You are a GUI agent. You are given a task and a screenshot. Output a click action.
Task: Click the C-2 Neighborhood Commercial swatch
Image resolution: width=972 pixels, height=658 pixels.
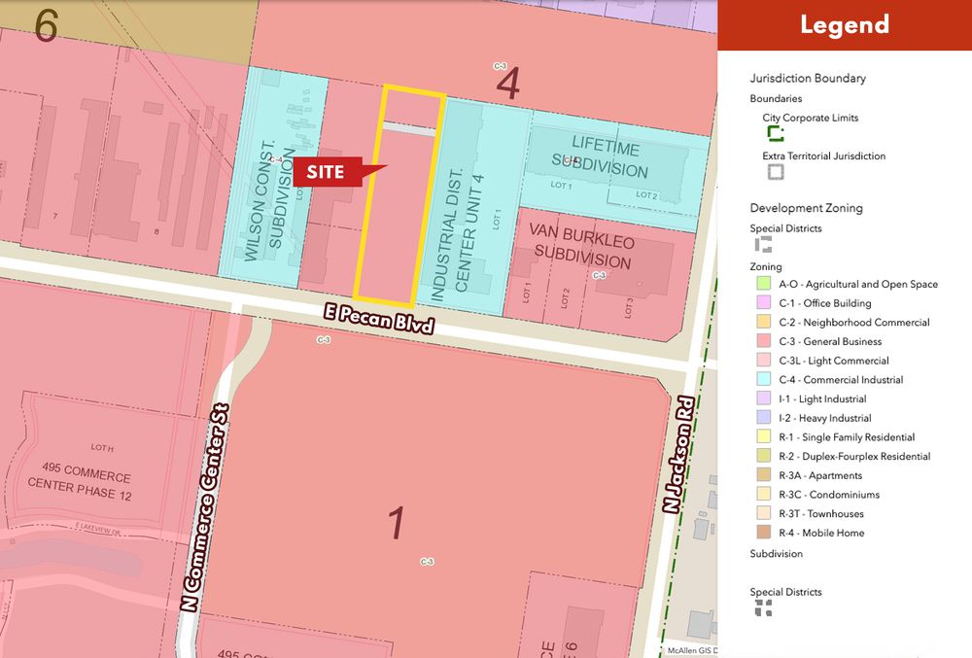tap(764, 323)
